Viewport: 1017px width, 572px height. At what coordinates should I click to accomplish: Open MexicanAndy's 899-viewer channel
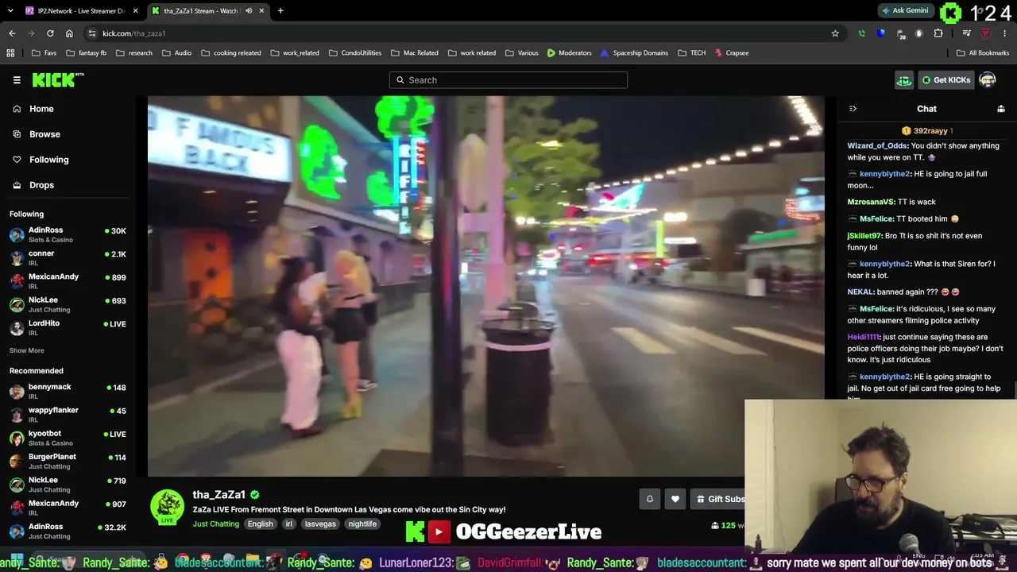coord(68,280)
